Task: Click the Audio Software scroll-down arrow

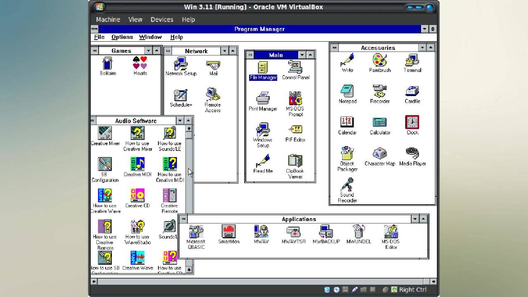Action: 189,270
